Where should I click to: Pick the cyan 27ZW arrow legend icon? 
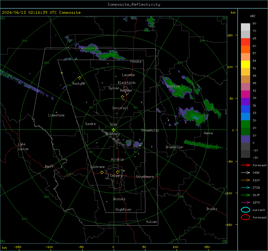point(245,188)
